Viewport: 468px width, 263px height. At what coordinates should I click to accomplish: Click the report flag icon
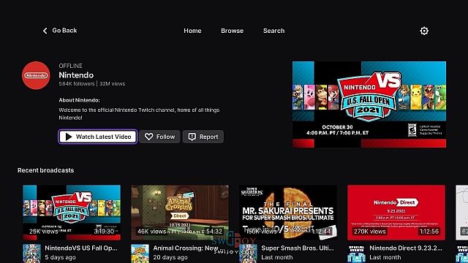point(192,137)
